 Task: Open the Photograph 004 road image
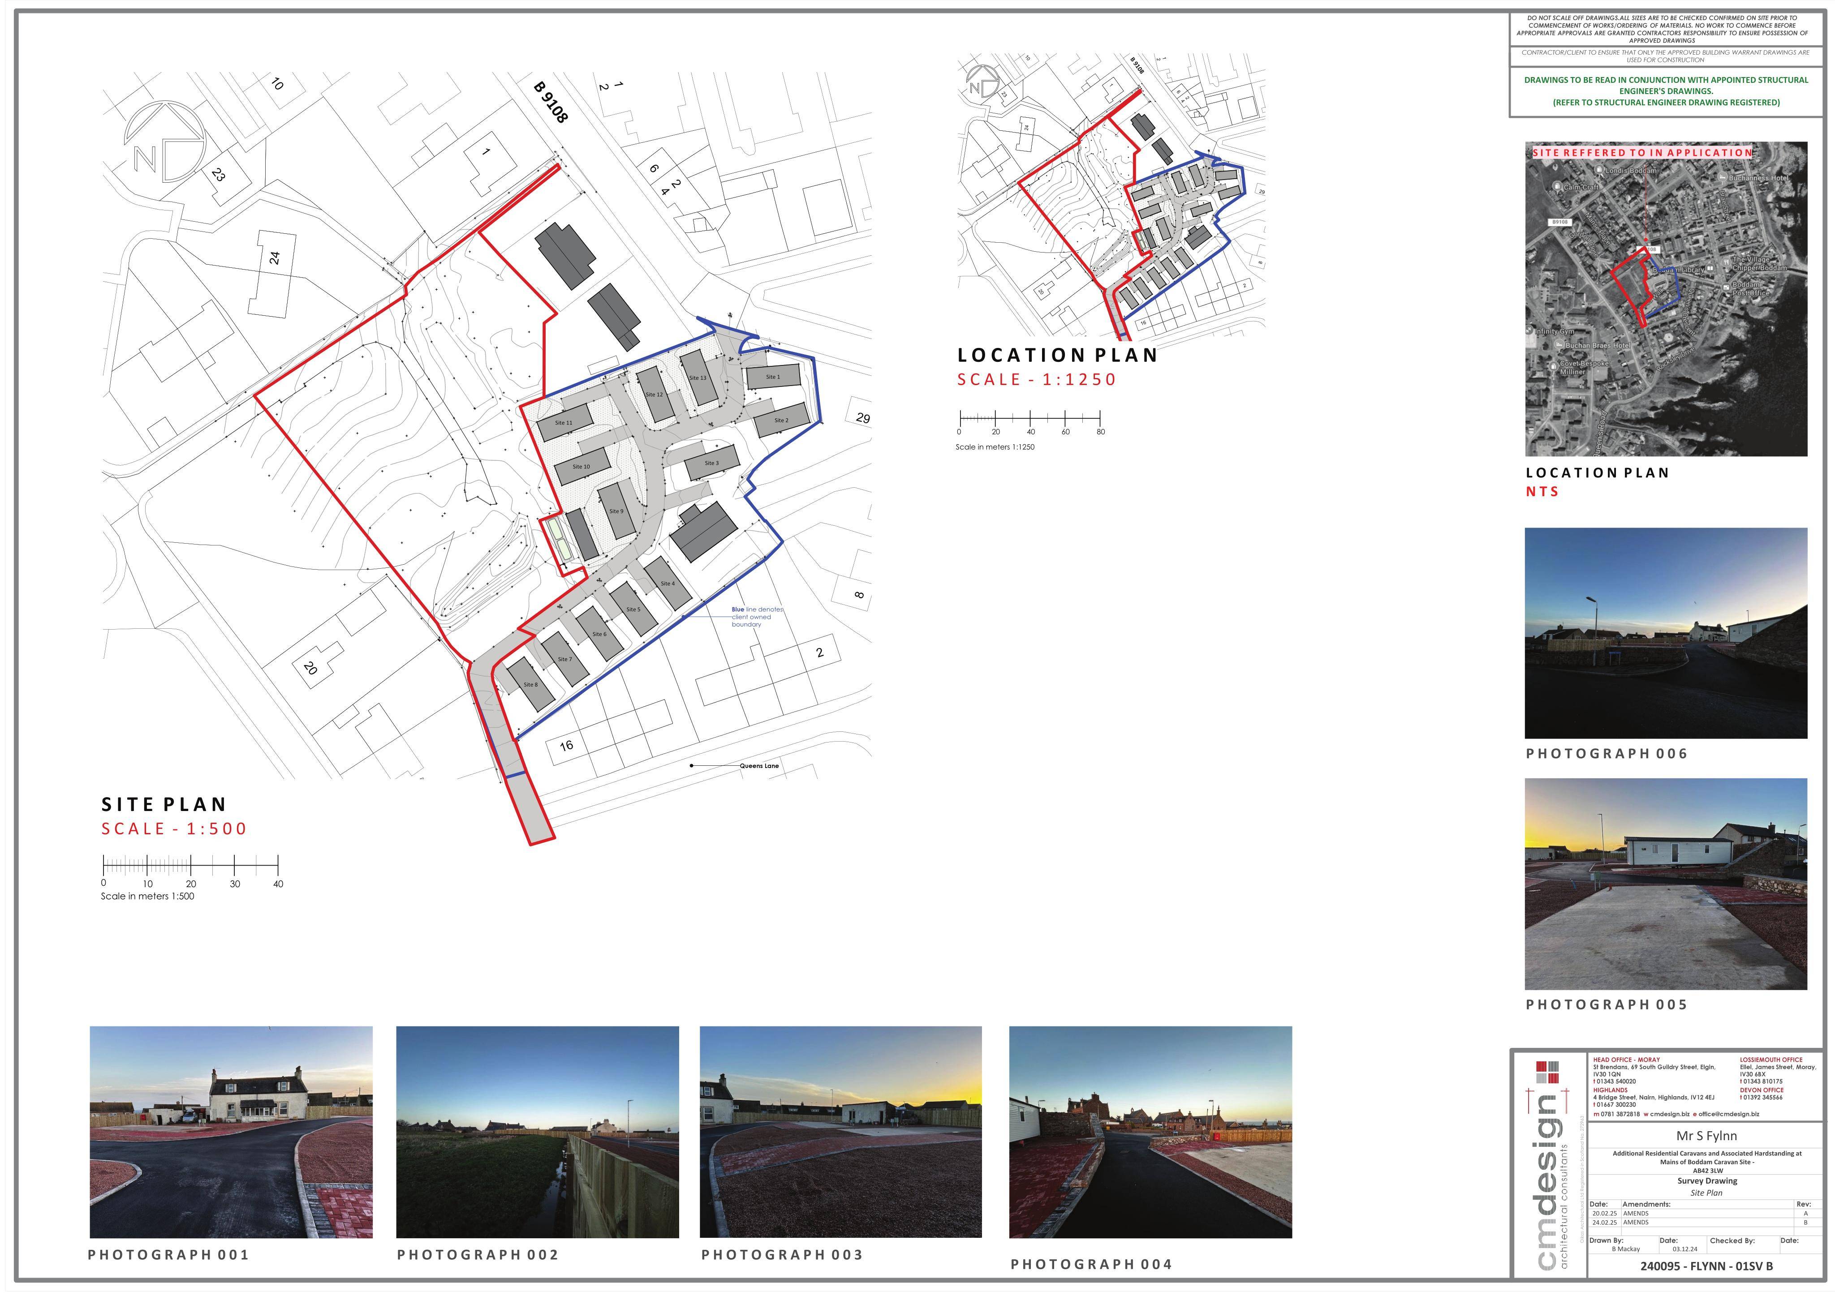[1150, 1132]
